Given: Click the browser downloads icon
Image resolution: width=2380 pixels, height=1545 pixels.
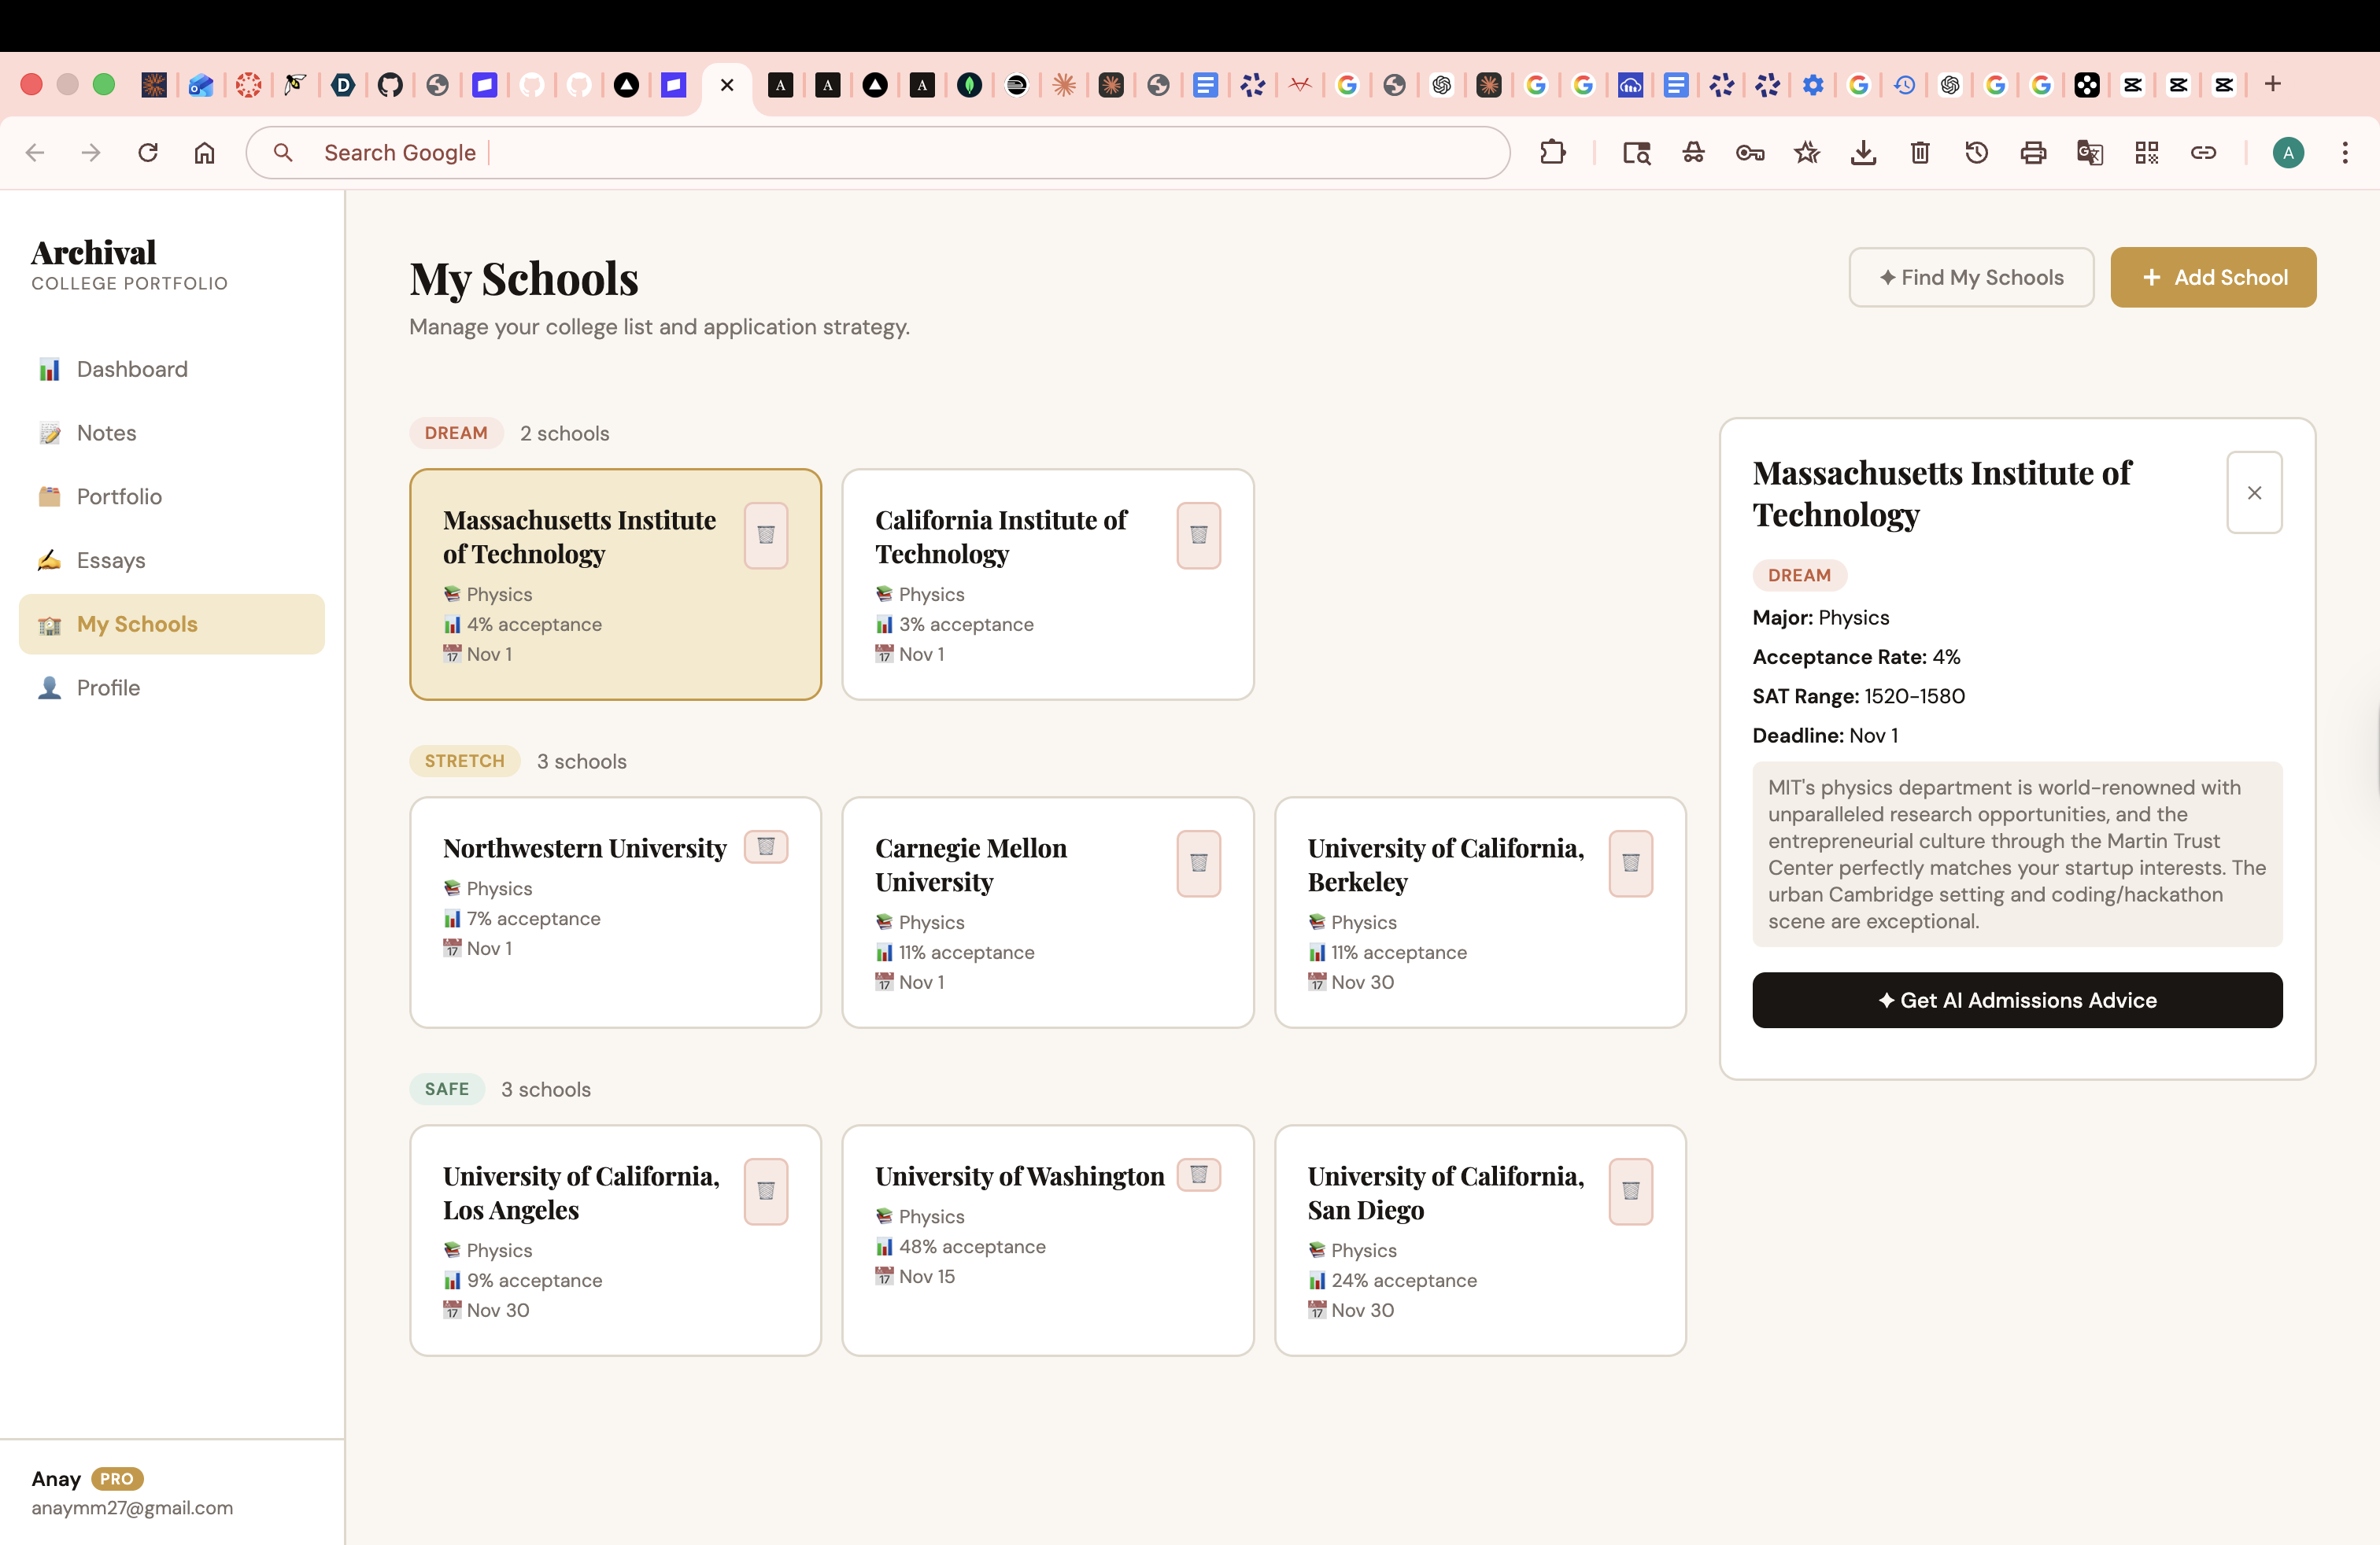Looking at the screenshot, I should point(1863,153).
